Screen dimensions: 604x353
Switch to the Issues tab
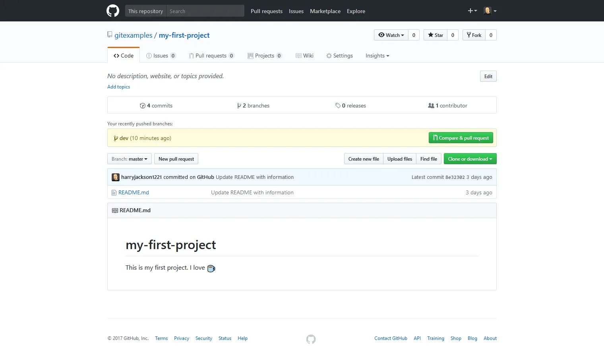[161, 56]
